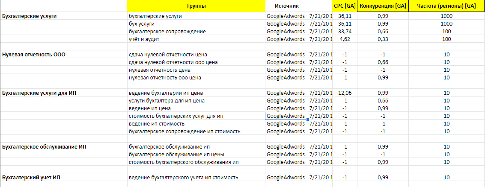Click competition 0,66 in 'сдача нулевой отчетности ооо цена' row
Screen dimensions: 485x187
click(x=383, y=62)
